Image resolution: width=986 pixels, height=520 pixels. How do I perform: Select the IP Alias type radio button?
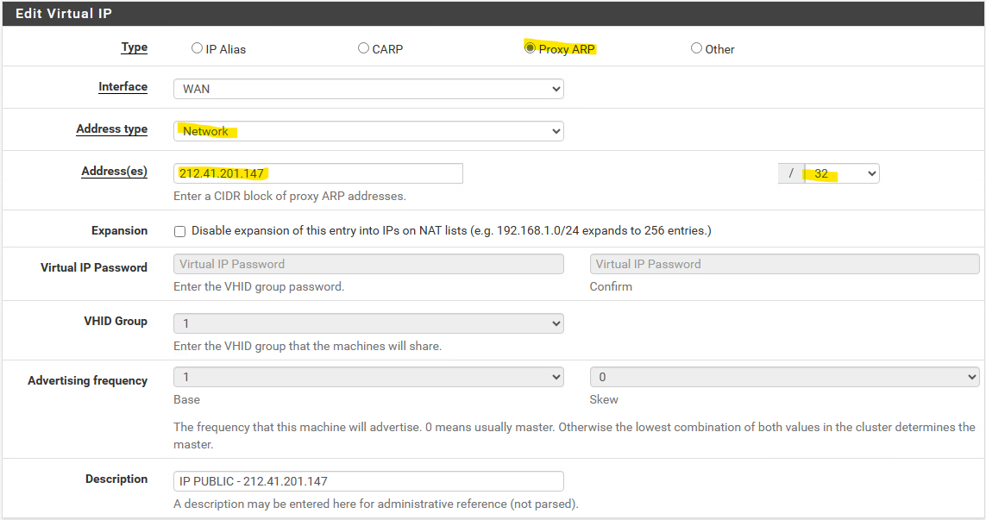(x=197, y=48)
